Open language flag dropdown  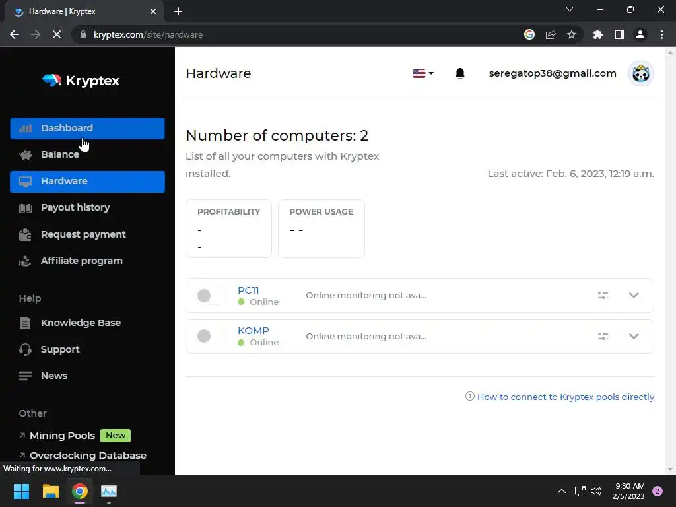tap(423, 73)
